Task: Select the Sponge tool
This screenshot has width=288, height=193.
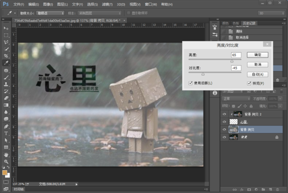Action: (x=6, y=119)
